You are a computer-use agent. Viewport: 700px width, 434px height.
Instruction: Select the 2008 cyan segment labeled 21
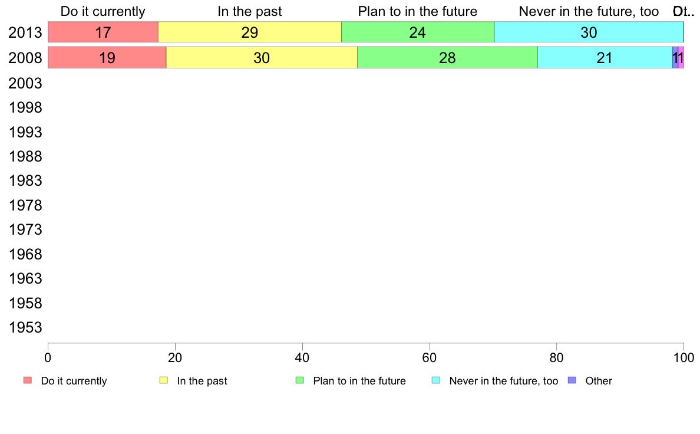pyautogui.click(x=605, y=58)
